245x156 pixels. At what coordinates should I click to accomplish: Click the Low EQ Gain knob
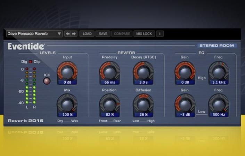point(185,105)
